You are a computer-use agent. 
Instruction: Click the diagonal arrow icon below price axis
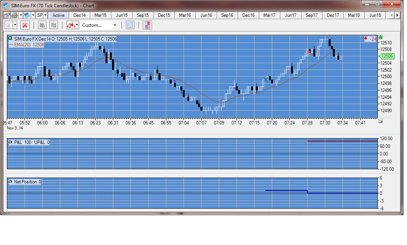[380, 121]
